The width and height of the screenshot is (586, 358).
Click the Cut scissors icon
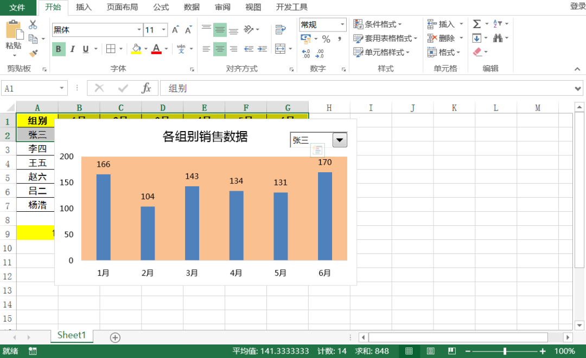click(33, 24)
